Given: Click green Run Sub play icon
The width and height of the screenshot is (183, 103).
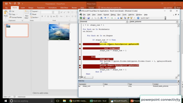Looking at the screenshot, I should [112, 18].
